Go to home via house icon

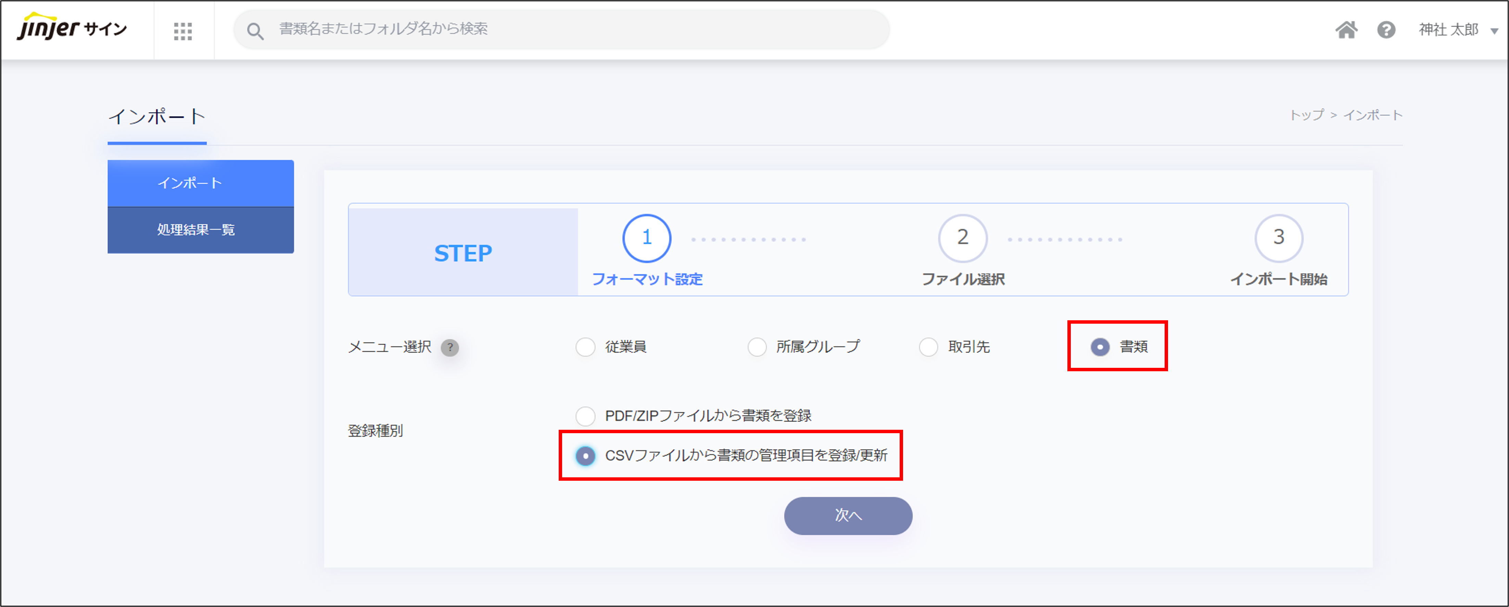1346,30
